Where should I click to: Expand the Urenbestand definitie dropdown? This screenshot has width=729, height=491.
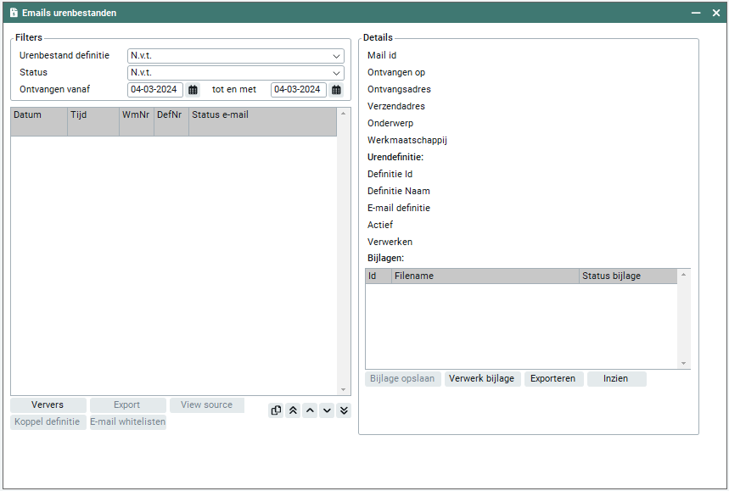pyautogui.click(x=337, y=56)
